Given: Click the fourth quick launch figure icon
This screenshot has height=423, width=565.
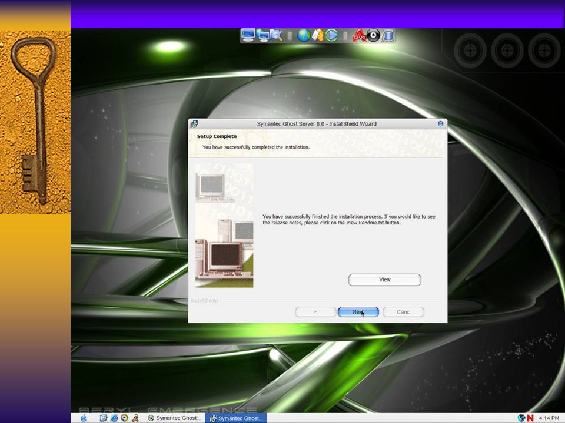Looking at the screenshot, I should click(x=135, y=418).
